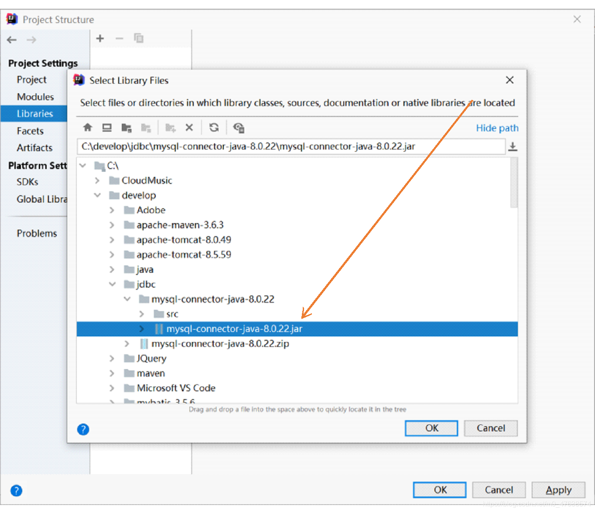Select the src folder row
This screenshot has height=512, width=595.
point(297,314)
